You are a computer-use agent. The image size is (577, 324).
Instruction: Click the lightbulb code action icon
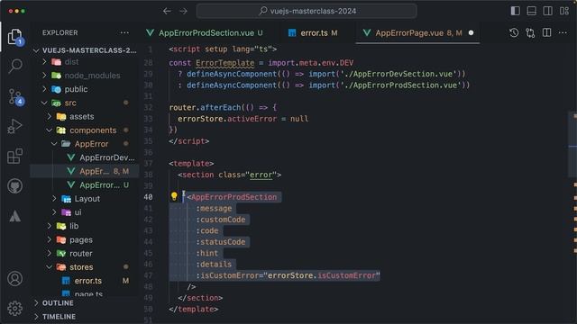[174, 196]
